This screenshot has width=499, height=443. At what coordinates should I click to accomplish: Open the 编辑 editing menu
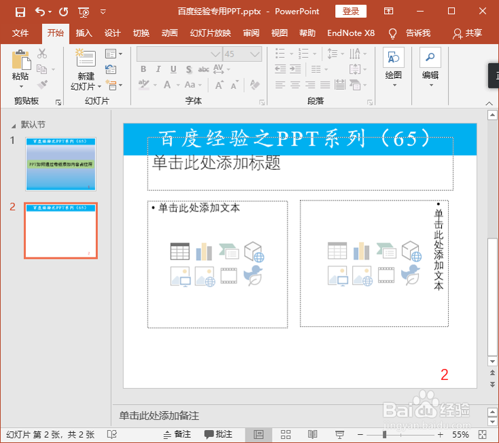[x=430, y=67]
